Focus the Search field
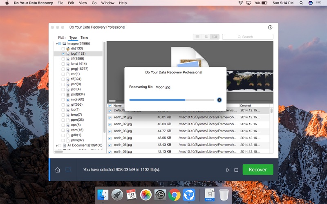This screenshot has height=204, width=327. [248, 37]
